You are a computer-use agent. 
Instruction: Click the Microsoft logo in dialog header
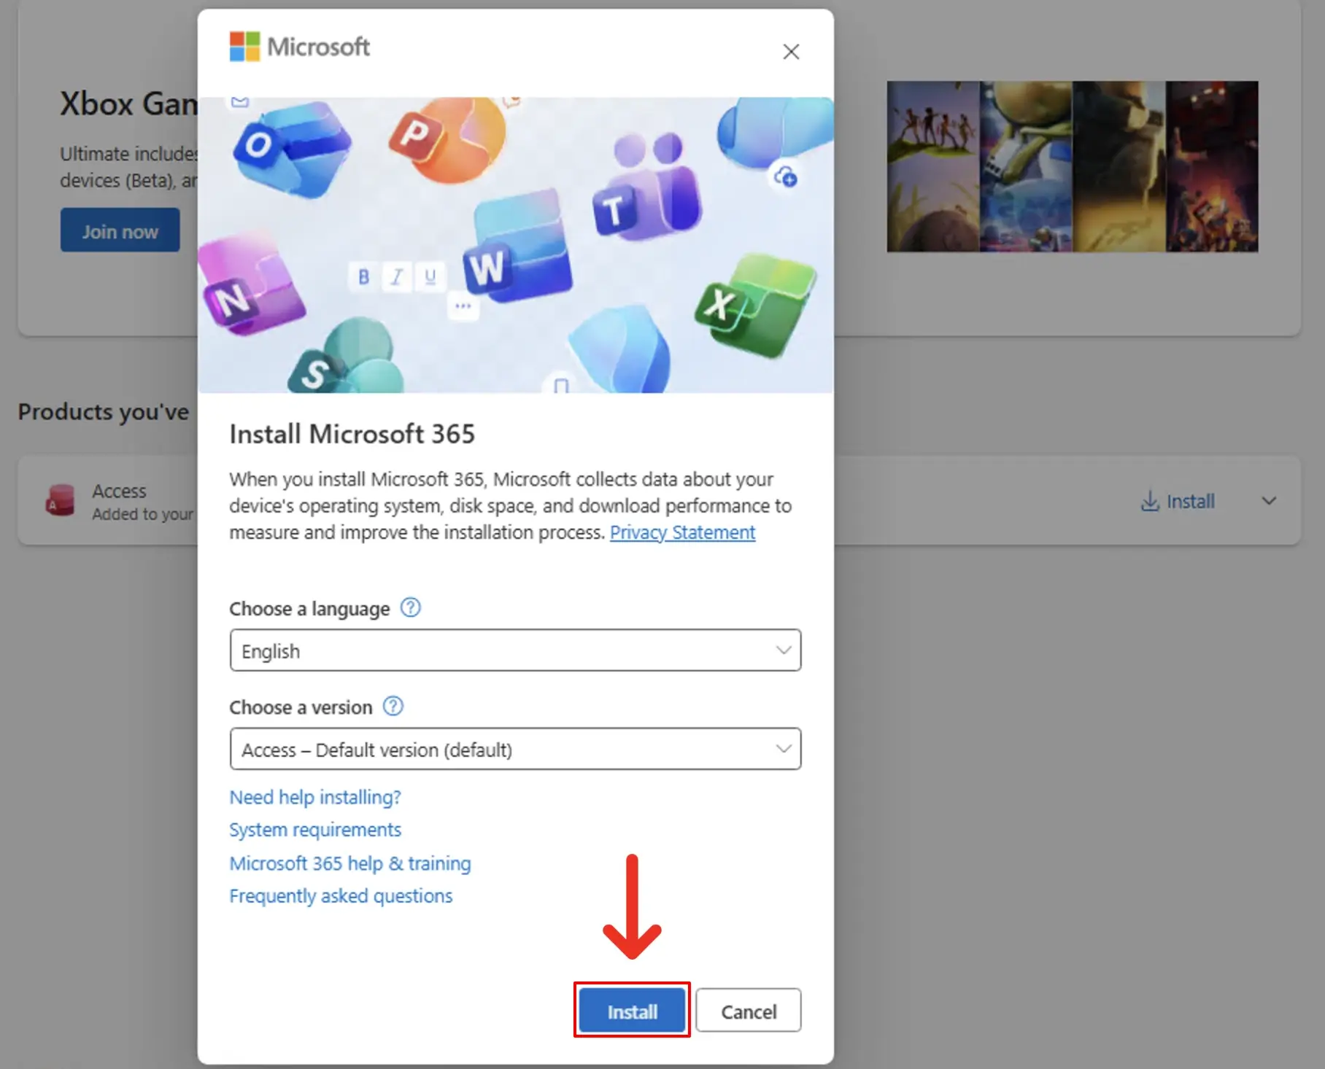click(299, 47)
